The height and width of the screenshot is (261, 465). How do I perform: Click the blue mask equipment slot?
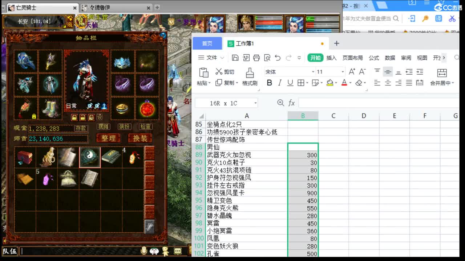point(122,62)
